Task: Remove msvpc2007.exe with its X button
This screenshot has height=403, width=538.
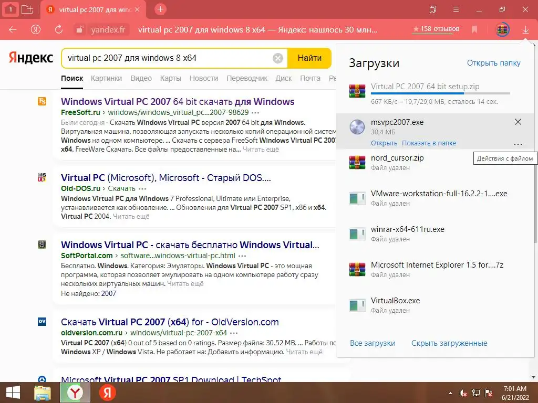Action: click(x=518, y=122)
